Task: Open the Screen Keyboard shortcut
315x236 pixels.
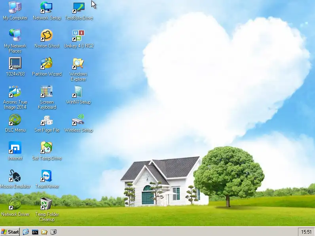Action: [47, 92]
